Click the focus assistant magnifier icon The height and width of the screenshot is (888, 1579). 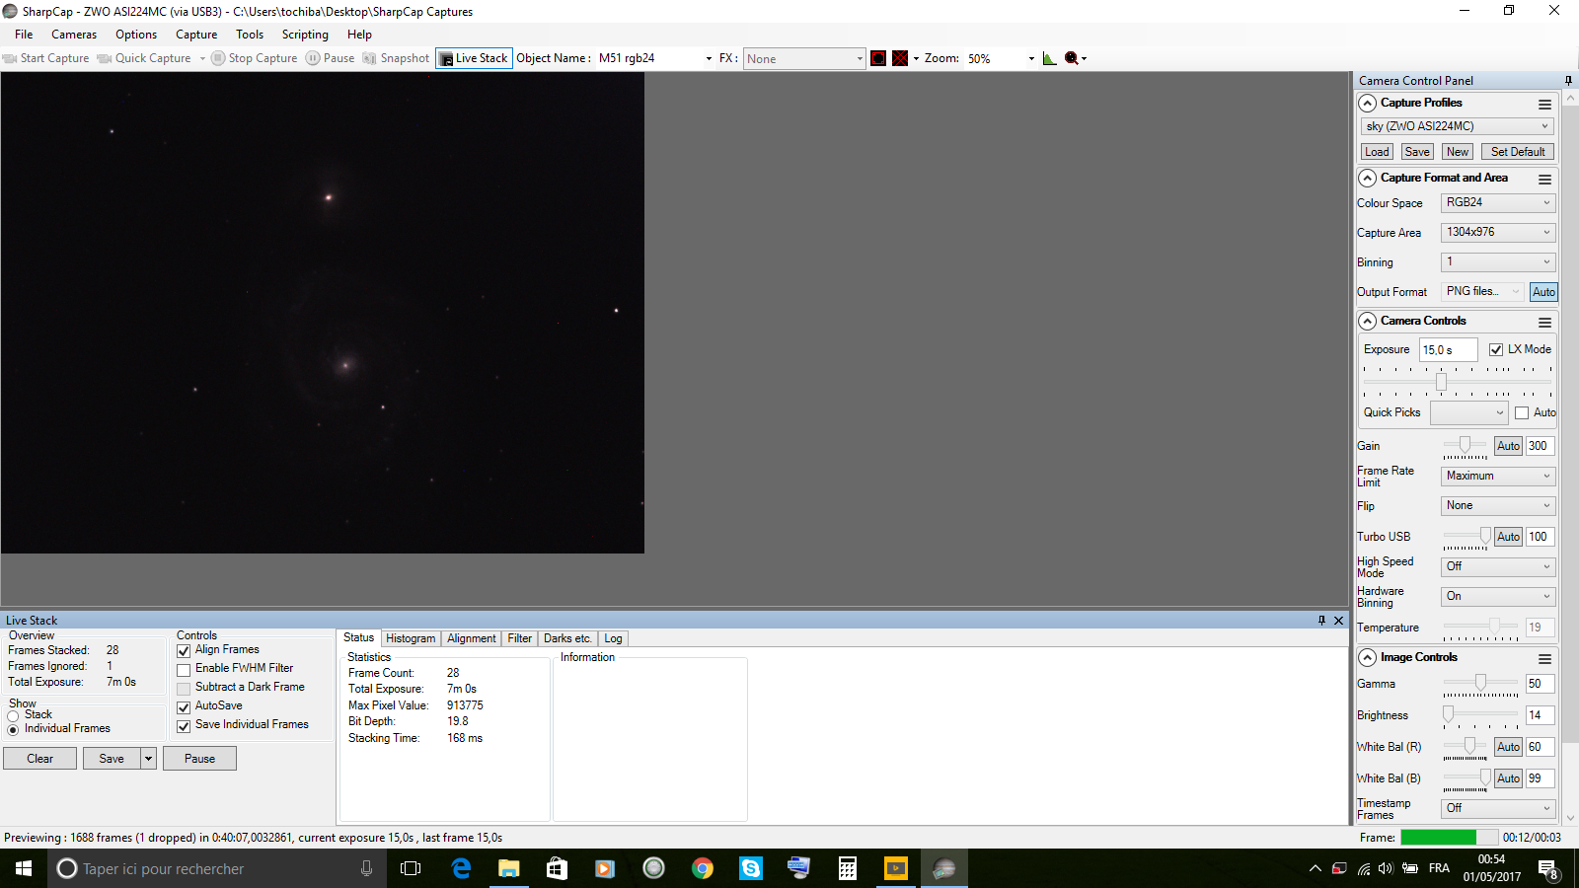pyautogui.click(x=1072, y=58)
